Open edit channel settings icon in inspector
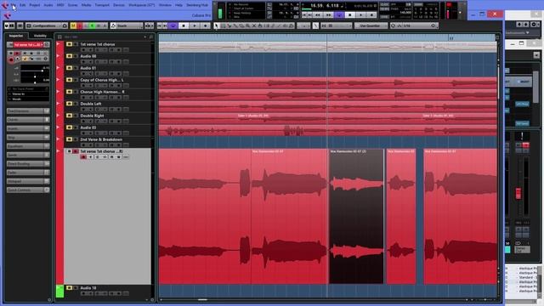 coord(47,45)
